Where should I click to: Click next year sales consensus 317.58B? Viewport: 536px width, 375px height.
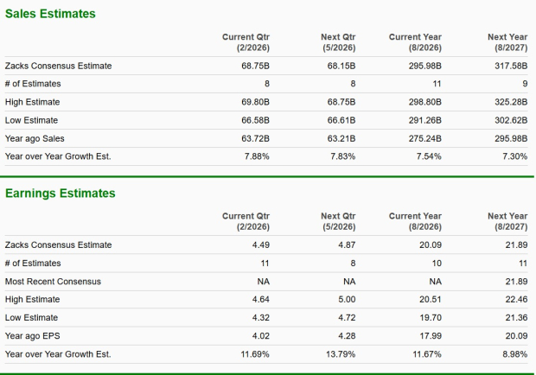510,66
